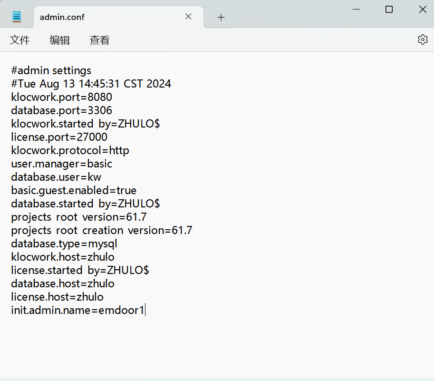Place cursor on the klocwork.port=8080 line

[x=62, y=98]
